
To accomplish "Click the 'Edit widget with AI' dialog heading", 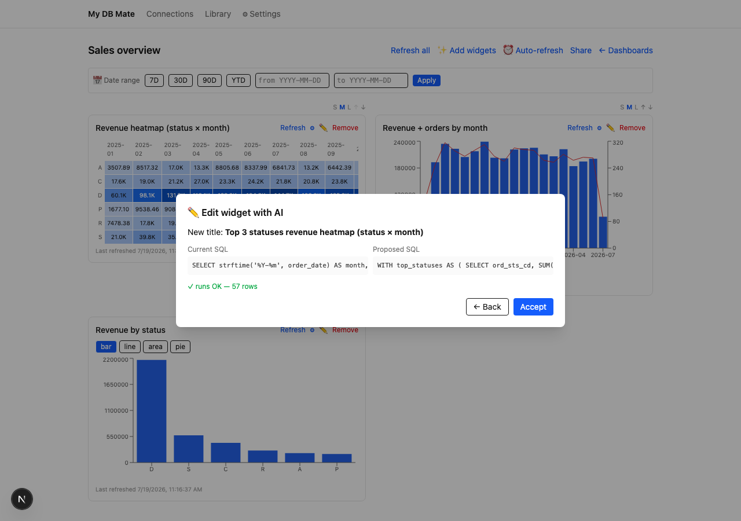I will 235,212.
